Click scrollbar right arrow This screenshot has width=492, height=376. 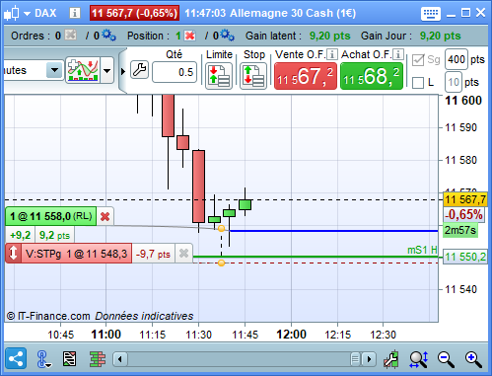point(369,359)
